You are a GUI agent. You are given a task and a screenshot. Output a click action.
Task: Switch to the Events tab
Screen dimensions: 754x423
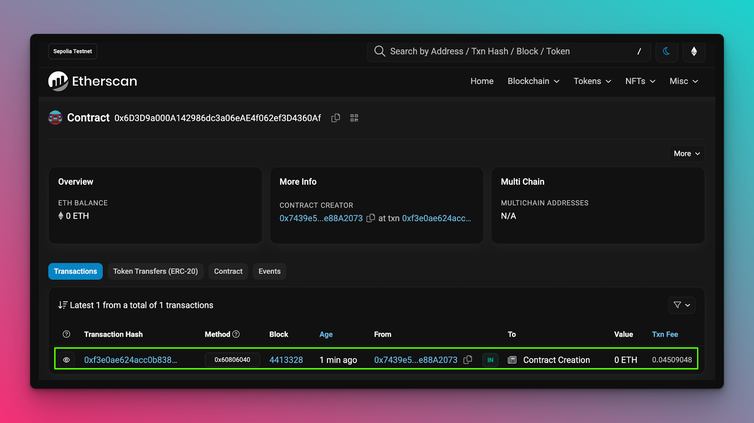[270, 271]
